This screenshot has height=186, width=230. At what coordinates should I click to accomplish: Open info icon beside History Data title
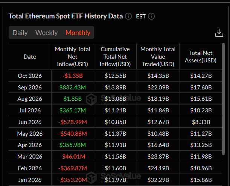128,16
